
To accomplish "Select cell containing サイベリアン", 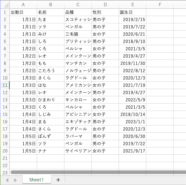I will [x=78, y=151].
